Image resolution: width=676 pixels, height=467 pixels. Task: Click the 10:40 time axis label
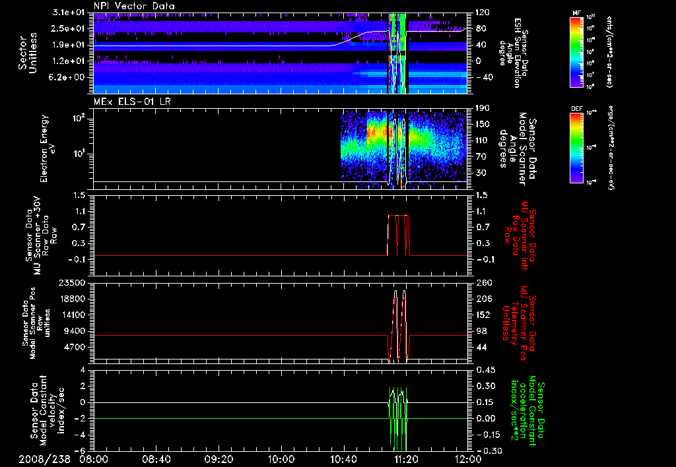pos(344,458)
